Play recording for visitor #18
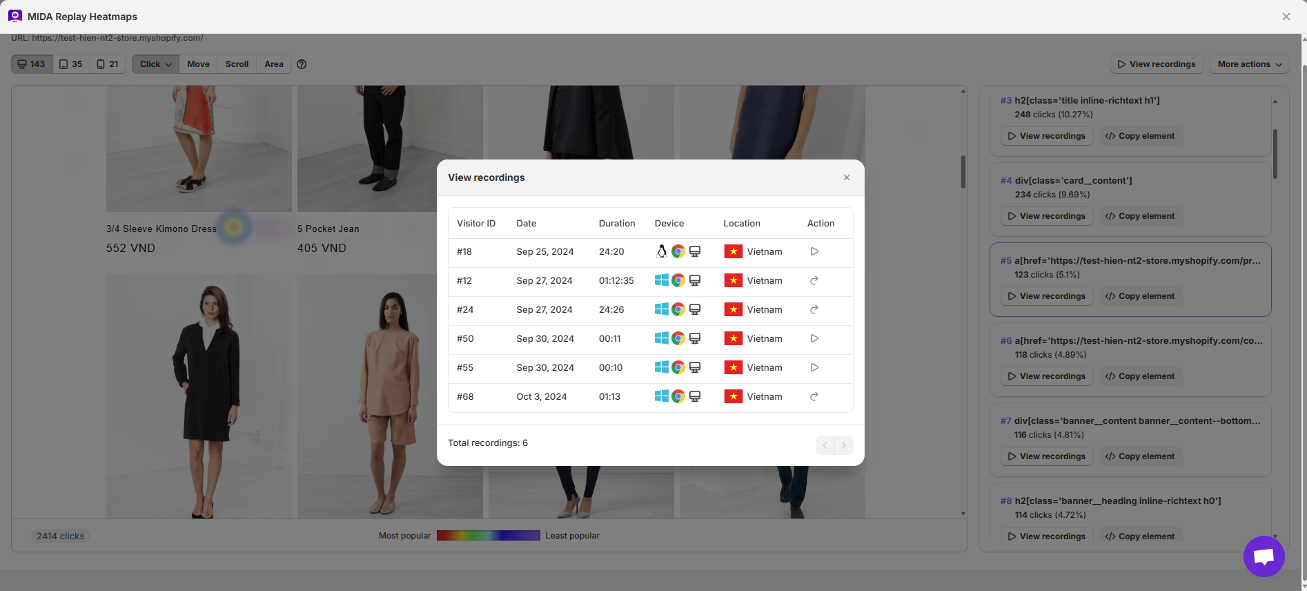Image resolution: width=1307 pixels, height=591 pixels. (814, 251)
